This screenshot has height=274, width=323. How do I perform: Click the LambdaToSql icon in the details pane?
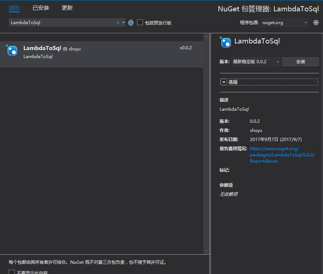click(x=225, y=42)
